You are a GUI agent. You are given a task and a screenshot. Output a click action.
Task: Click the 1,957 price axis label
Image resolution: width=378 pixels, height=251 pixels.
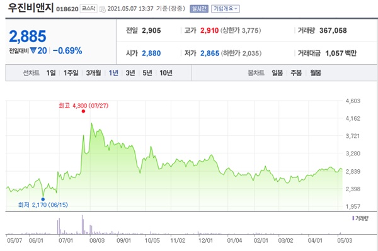coord(353,206)
